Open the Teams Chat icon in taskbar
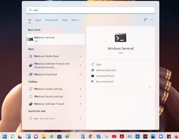This screenshot has width=179, height=139. (36, 136)
